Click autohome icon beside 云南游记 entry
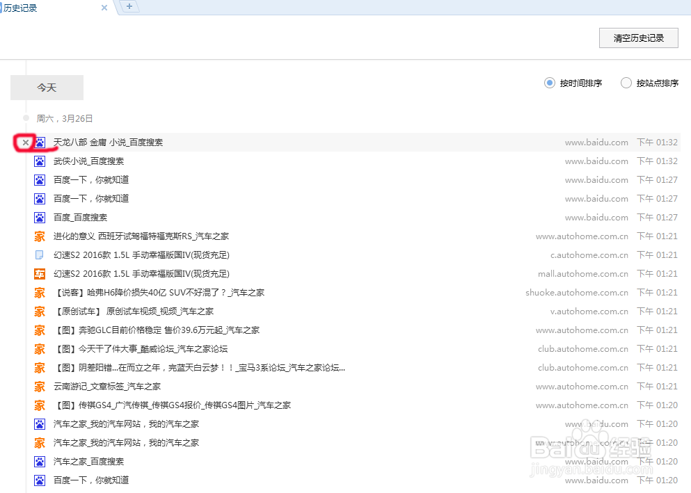The width and height of the screenshot is (691, 493). point(40,387)
